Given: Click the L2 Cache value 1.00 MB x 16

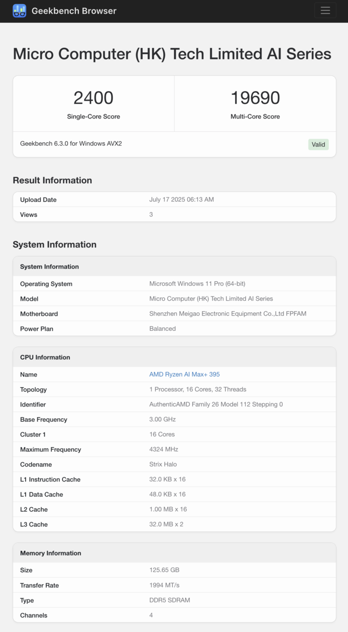Looking at the screenshot, I should [x=168, y=509].
